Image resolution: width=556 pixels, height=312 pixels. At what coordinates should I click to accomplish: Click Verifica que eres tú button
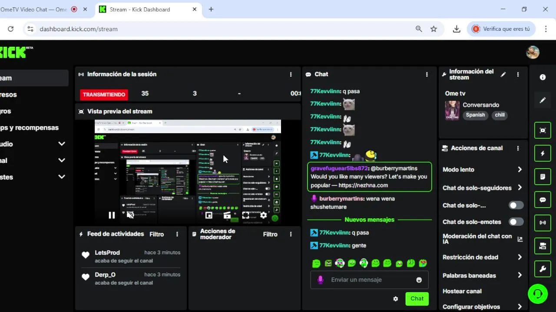(x=501, y=29)
